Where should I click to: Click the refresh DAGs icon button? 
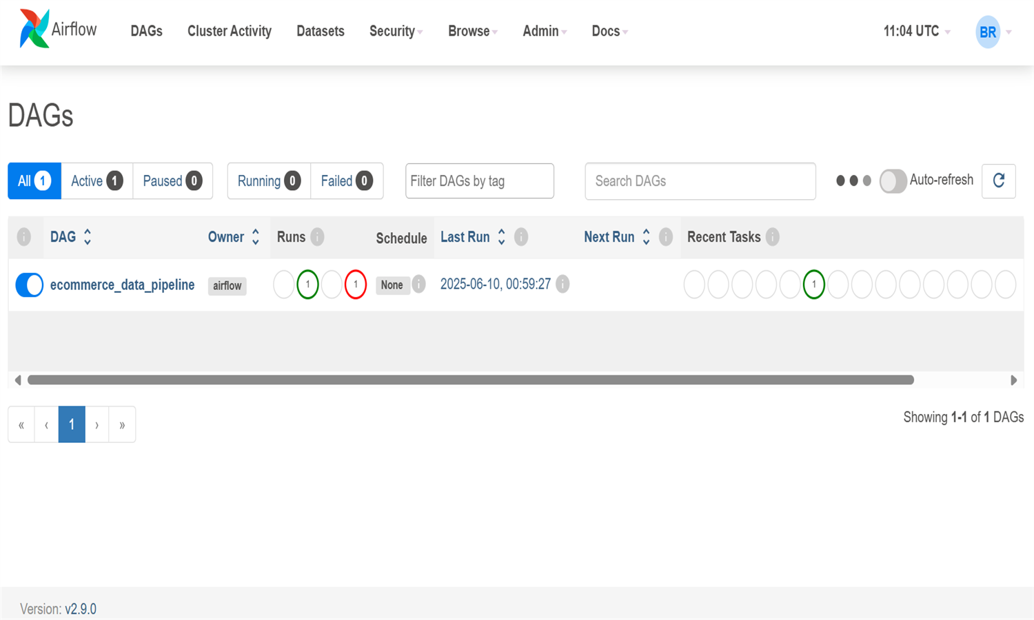[998, 180]
